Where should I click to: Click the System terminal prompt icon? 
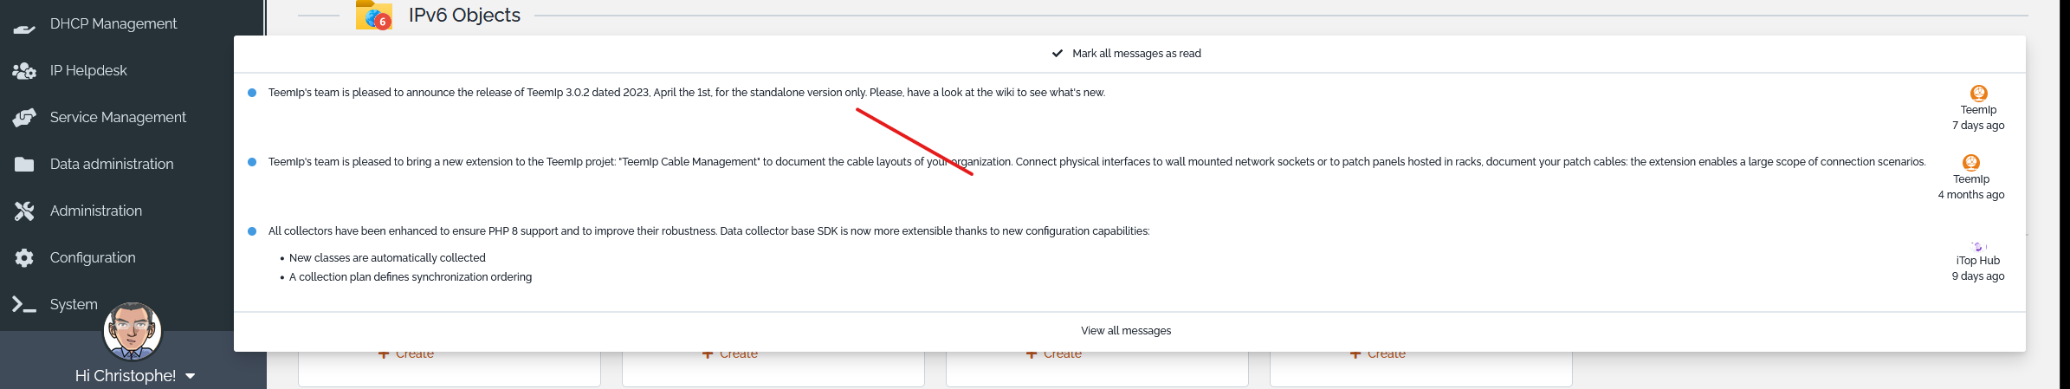[x=24, y=305]
